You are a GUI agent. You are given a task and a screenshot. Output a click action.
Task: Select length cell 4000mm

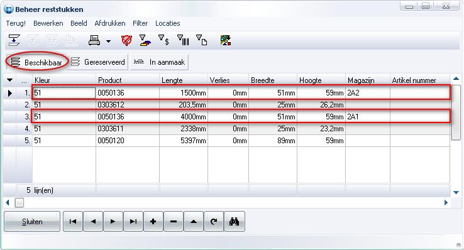click(184, 117)
